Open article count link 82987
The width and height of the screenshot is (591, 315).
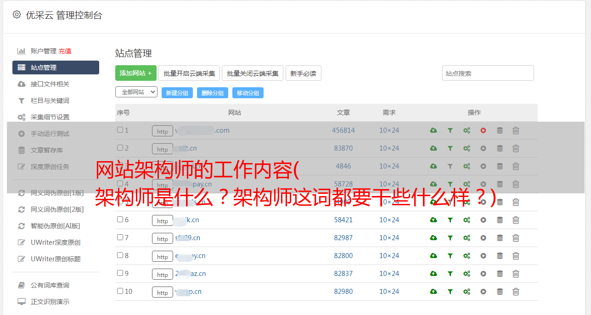coord(343,238)
